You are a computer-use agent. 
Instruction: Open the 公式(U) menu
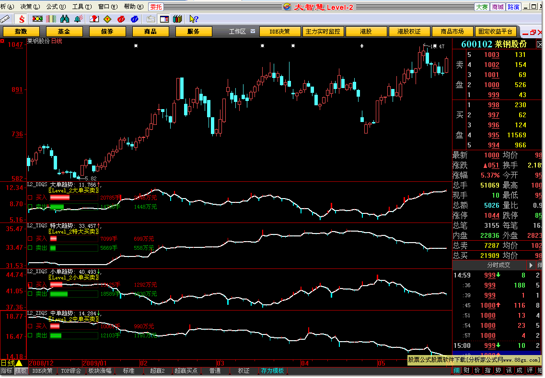pyautogui.click(x=56, y=7)
